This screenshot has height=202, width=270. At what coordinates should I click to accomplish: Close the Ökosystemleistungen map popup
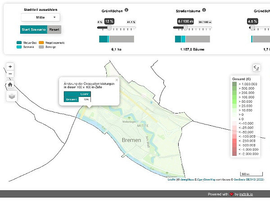(x=117, y=80)
